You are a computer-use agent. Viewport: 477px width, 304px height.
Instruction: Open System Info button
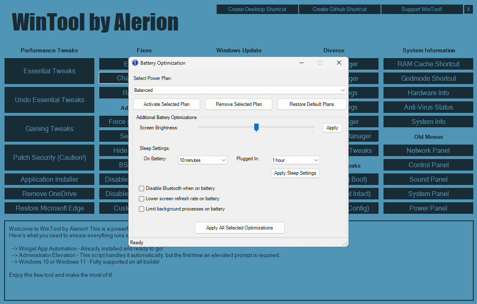(428, 122)
